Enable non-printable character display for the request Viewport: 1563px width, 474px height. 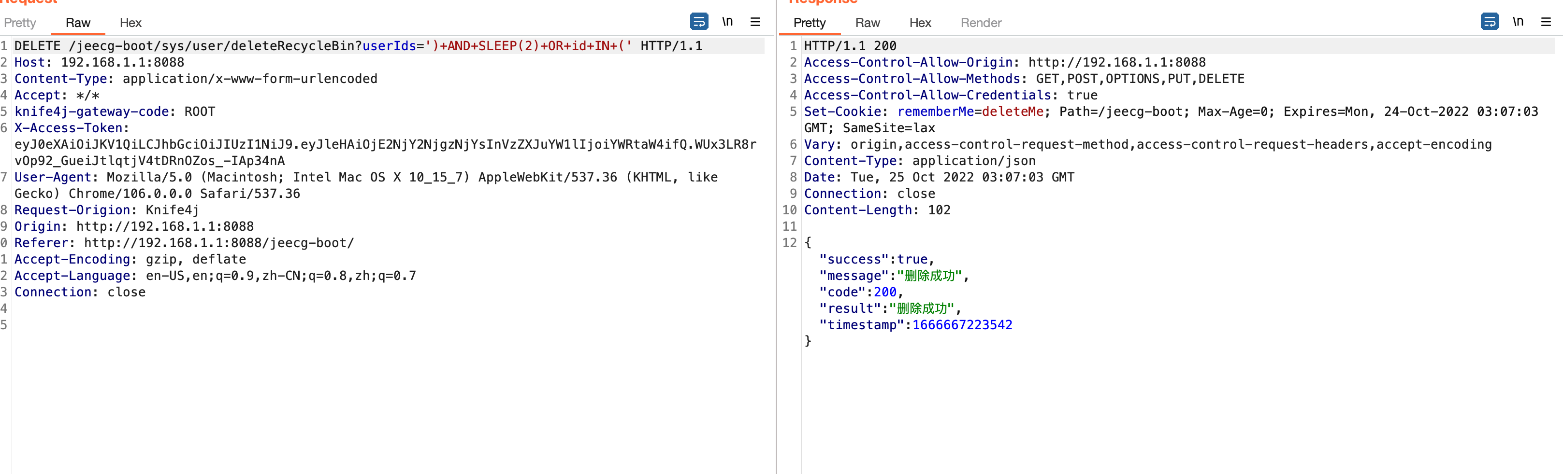click(x=727, y=21)
